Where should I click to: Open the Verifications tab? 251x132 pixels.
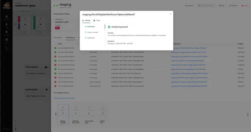pos(70,38)
